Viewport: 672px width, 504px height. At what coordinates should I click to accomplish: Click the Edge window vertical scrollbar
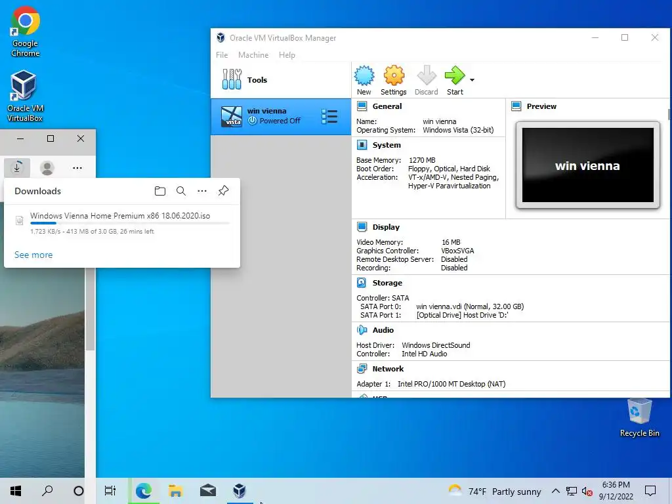point(90,310)
